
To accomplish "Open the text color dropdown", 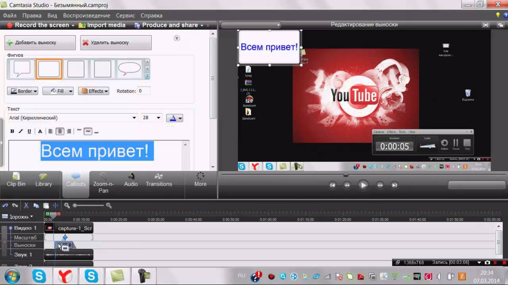I will click(175, 118).
